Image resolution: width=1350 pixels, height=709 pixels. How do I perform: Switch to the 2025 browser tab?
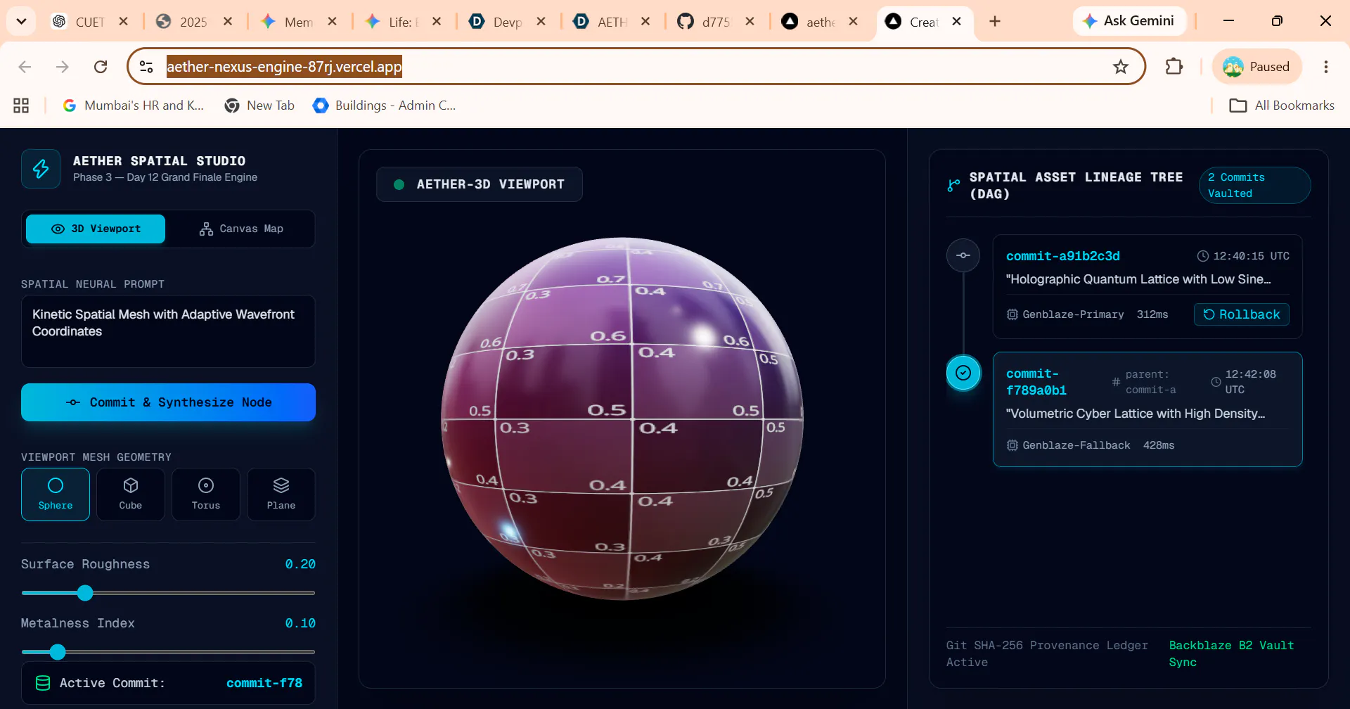pos(193,22)
